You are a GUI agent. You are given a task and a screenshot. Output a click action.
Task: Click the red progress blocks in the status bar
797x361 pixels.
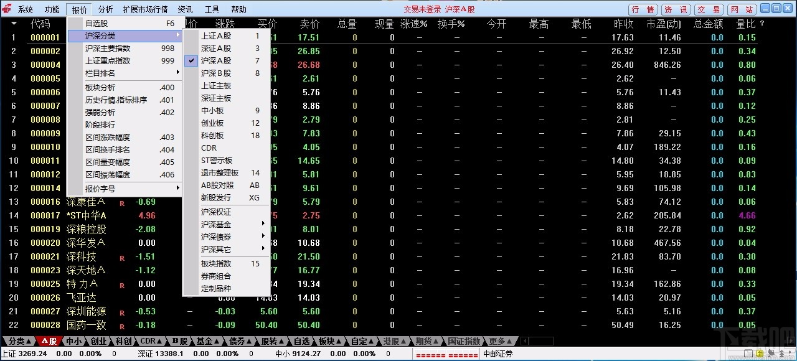(x=447, y=354)
